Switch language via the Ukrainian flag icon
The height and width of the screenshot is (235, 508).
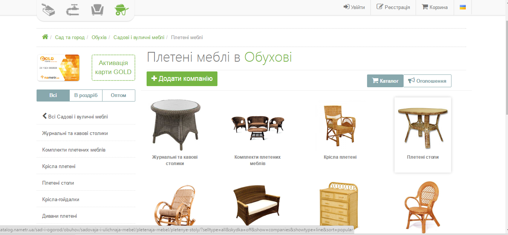tap(463, 7)
